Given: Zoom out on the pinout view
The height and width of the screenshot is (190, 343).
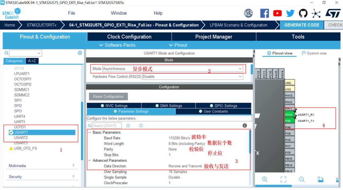Looking at the screenshot, I should 302,179.
